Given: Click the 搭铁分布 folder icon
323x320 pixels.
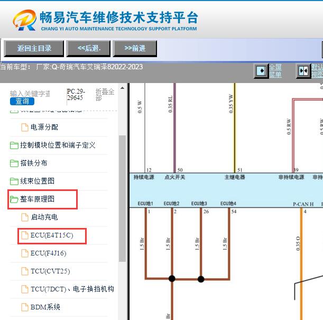Looking at the screenshot, I should pos(14,163).
